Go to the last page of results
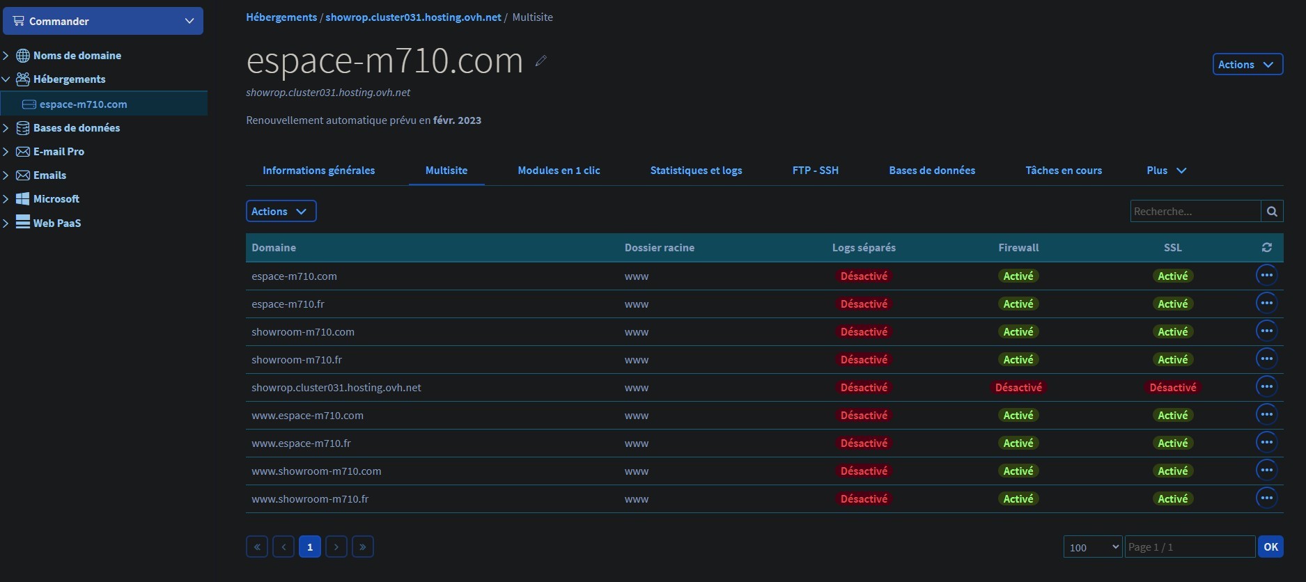Image resolution: width=1306 pixels, height=582 pixels. pos(363,546)
